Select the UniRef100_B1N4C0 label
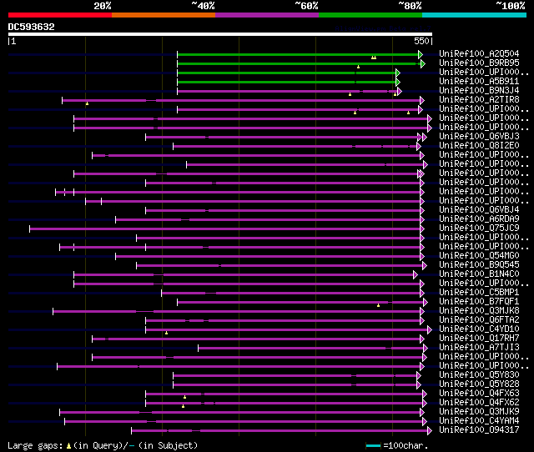This screenshot has height=452, width=534. 479,274
